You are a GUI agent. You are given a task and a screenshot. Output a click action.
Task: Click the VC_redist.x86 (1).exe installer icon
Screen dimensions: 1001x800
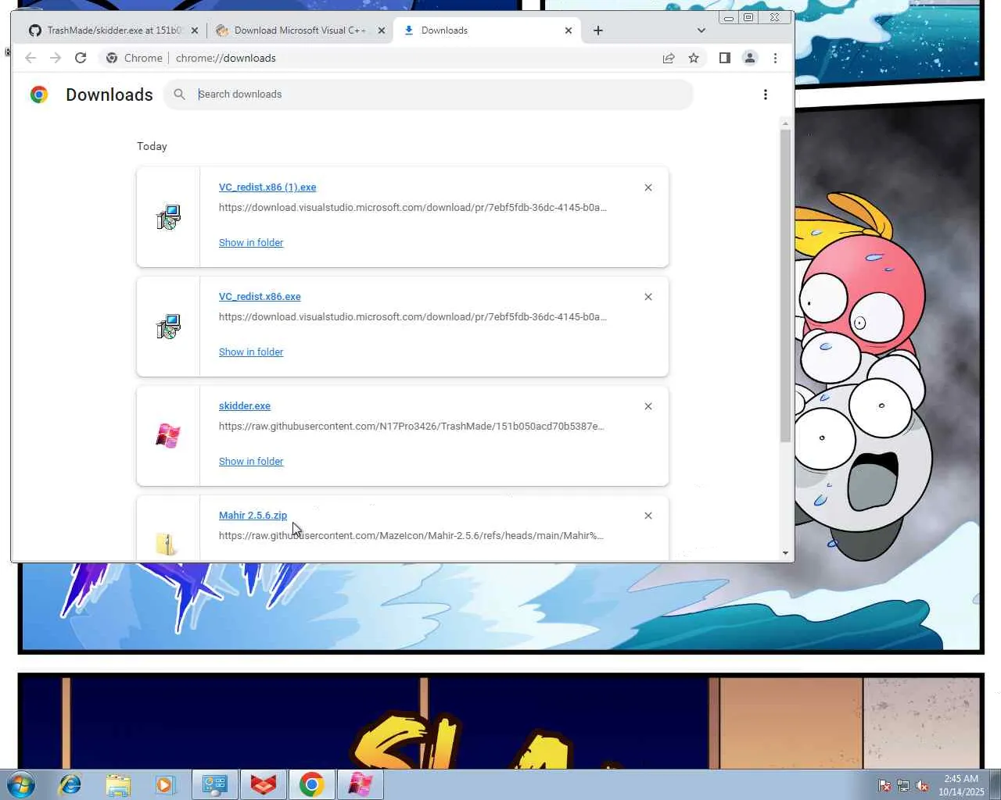(x=168, y=217)
